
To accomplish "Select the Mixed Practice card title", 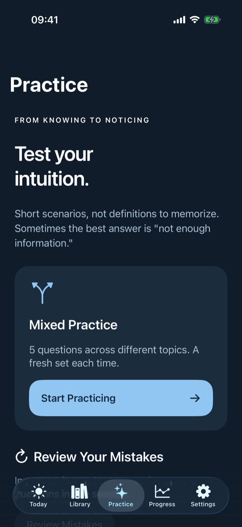I will pyautogui.click(x=73, y=325).
